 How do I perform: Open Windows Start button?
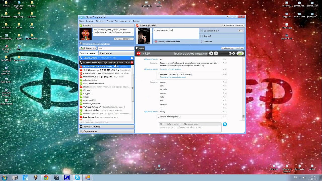coord(4,177)
